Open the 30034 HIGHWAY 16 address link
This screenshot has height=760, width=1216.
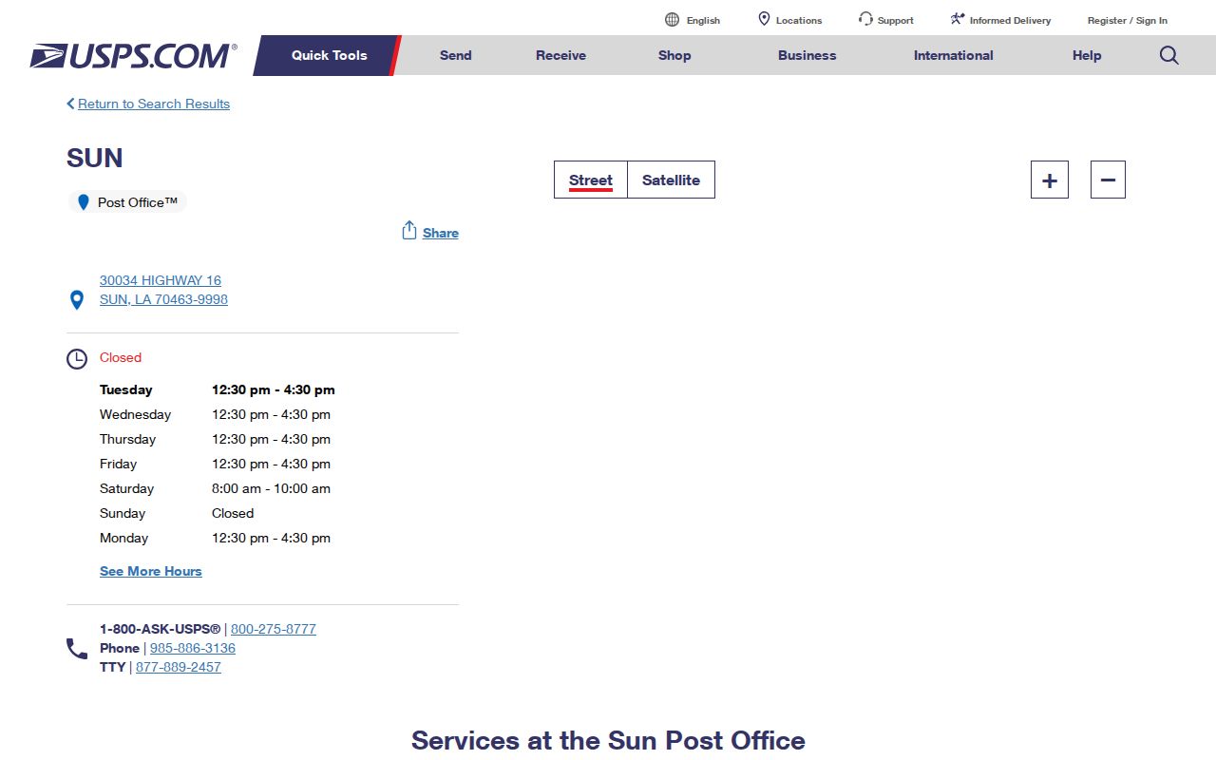[x=161, y=280]
